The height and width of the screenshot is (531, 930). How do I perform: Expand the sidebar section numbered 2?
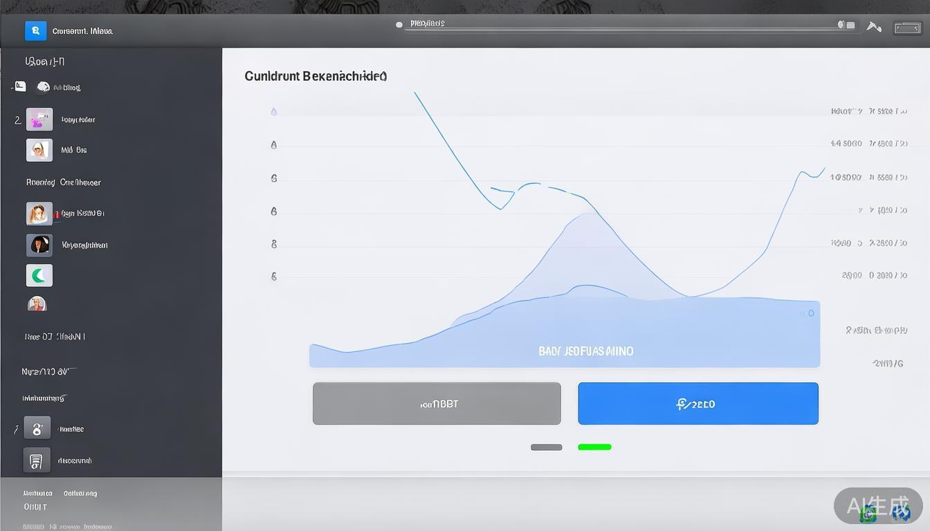pyautogui.click(x=17, y=120)
